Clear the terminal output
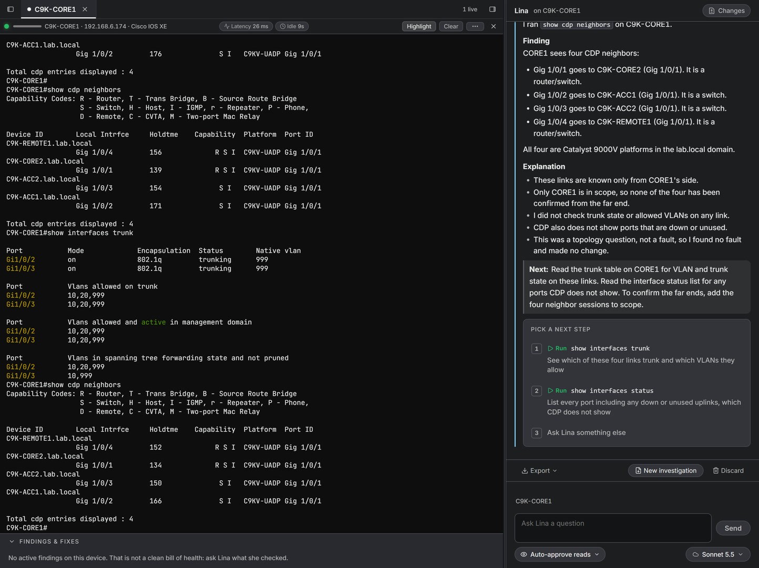Screen dimensions: 759x568 451,26
